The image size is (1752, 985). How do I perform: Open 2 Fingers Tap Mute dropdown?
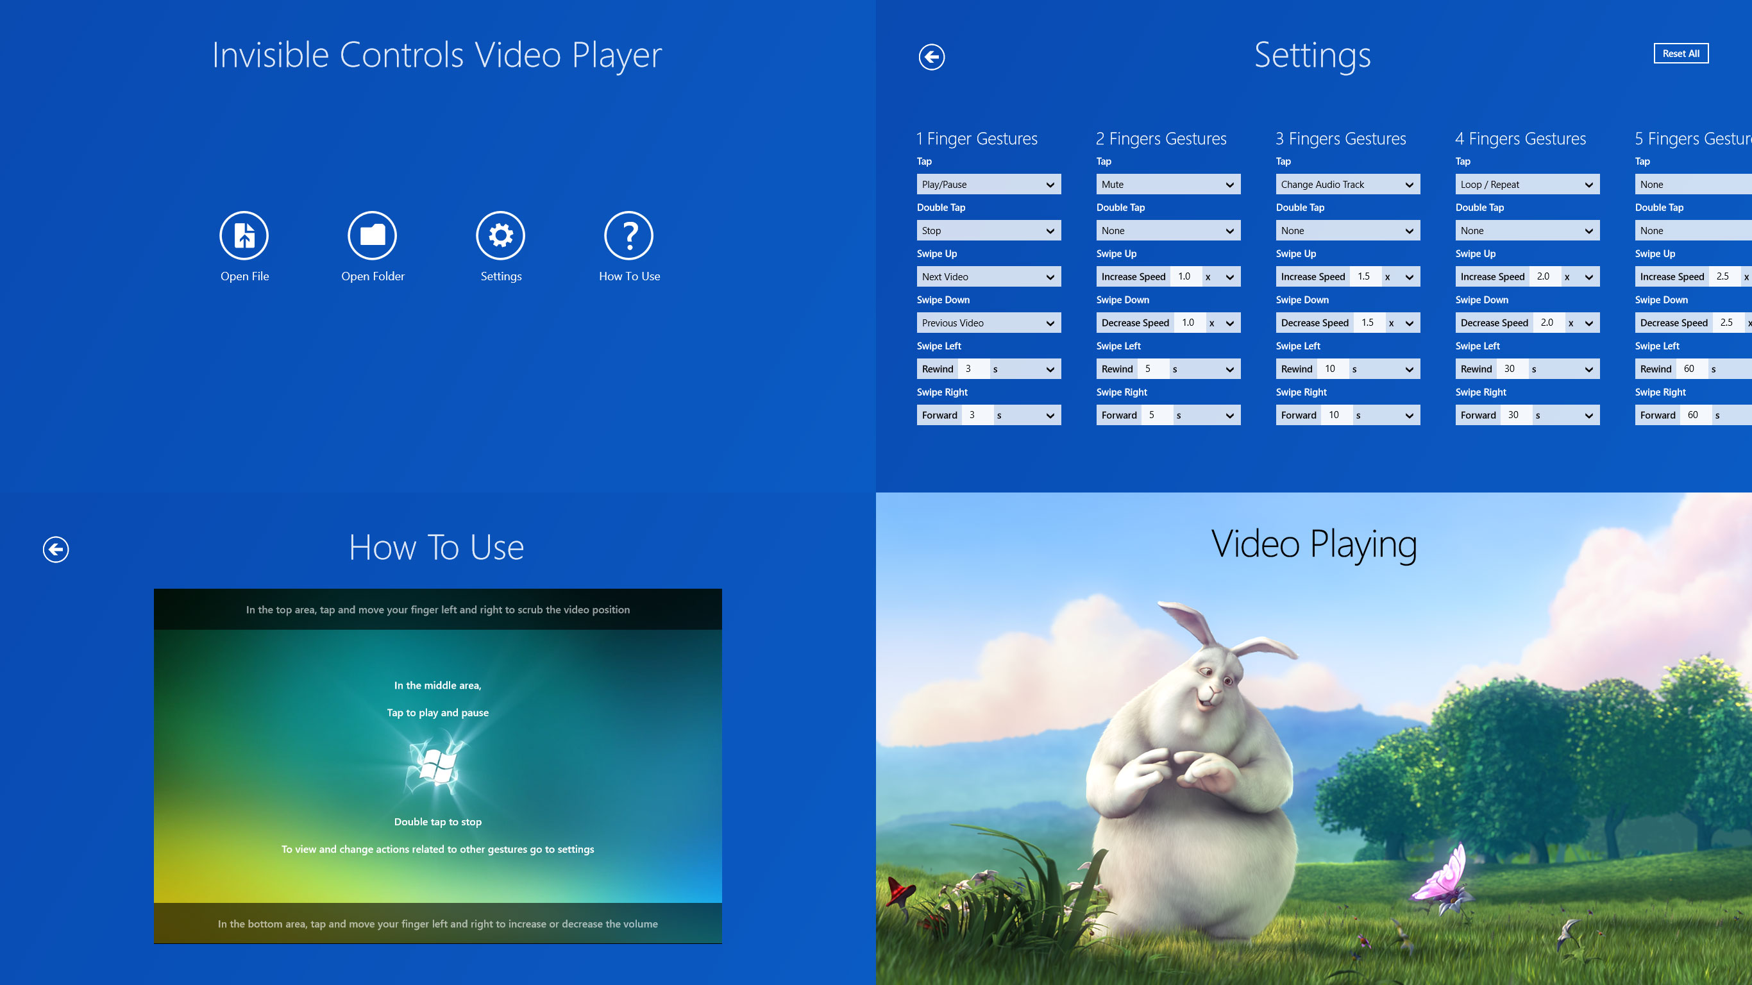coord(1168,184)
